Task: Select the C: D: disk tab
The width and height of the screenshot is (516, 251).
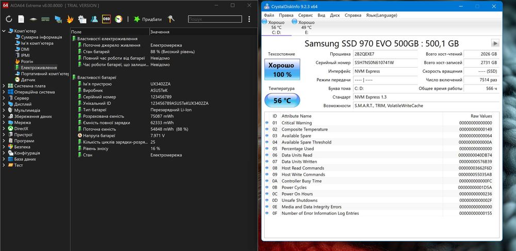Action: 276,27
